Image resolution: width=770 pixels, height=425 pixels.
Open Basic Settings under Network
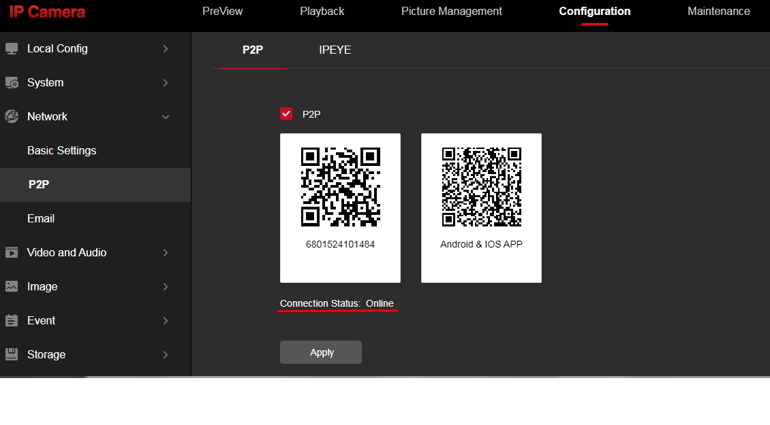click(62, 150)
